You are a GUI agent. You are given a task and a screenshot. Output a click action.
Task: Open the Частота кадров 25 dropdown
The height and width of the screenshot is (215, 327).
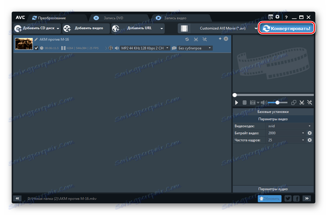[286, 140]
